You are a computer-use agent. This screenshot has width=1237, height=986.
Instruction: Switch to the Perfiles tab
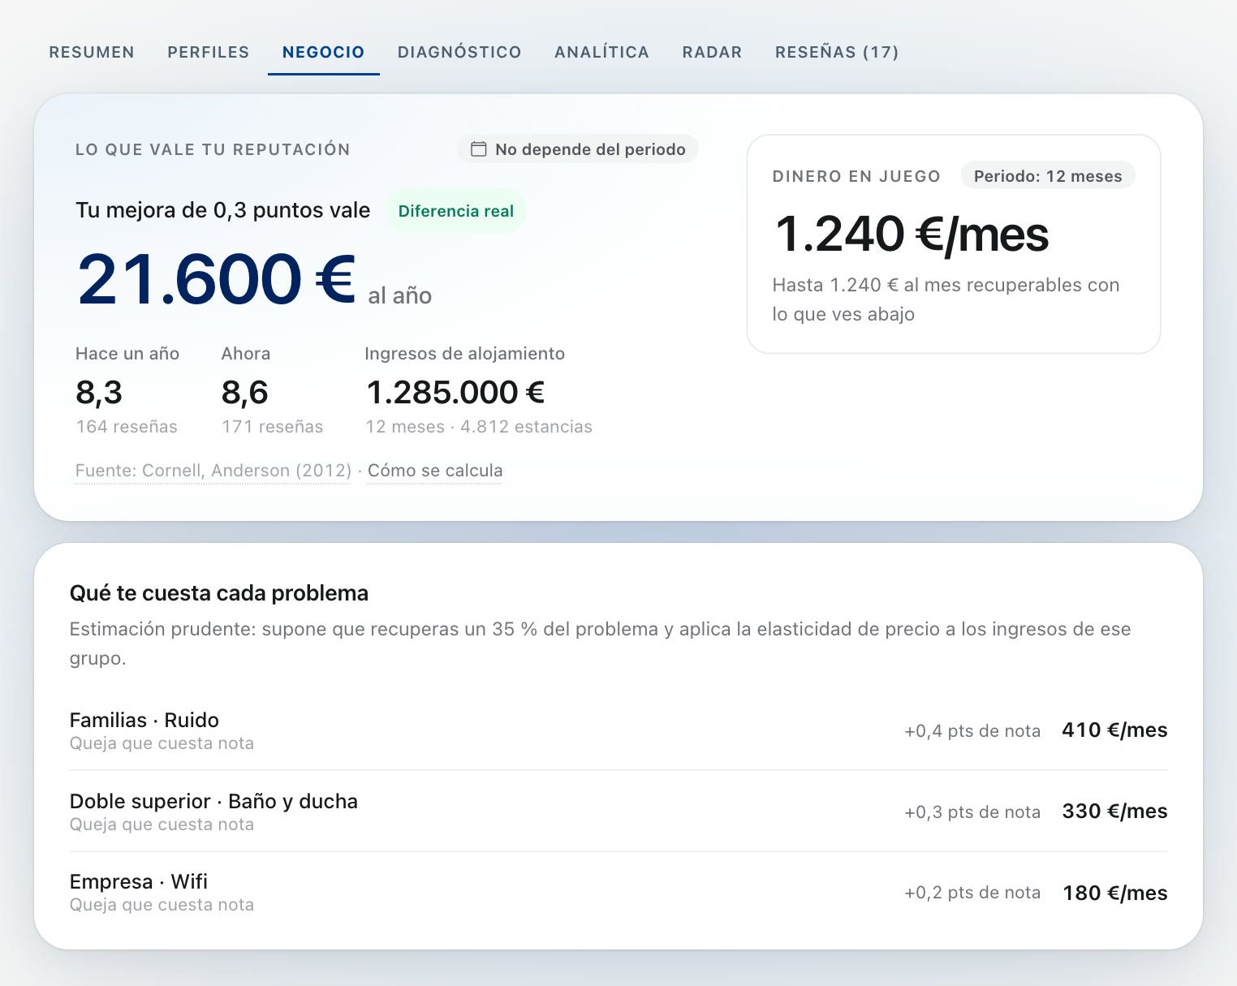(209, 52)
